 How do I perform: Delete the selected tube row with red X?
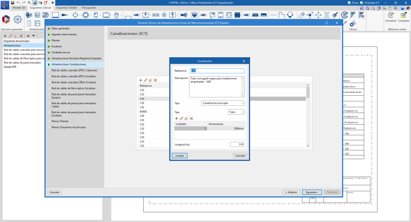pos(191,118)
